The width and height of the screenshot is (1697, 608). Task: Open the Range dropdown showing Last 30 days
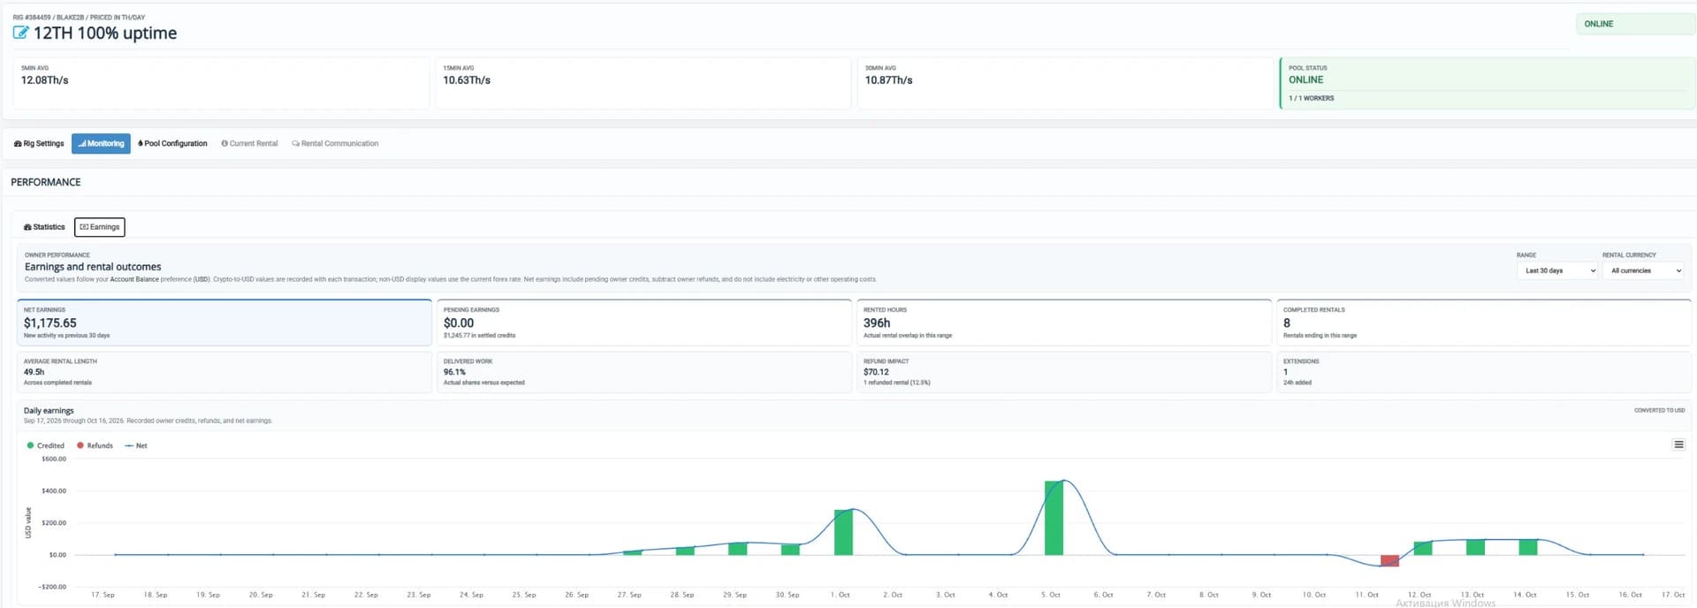tap(1557, 270)
